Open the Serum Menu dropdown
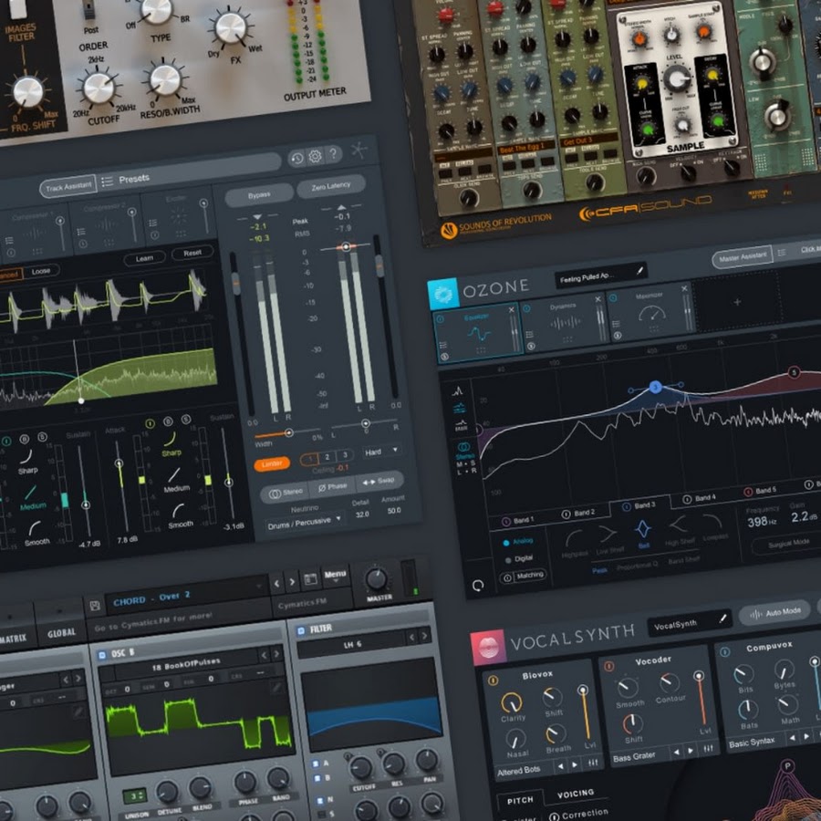 (335, 575)
